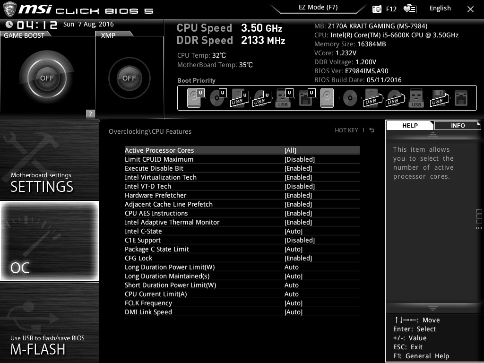The image size is (484, 363).
Task: Select legacy USB hard disk boot icon
Action: tap(373, 98)
